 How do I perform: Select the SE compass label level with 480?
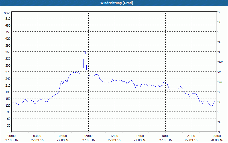219,22
